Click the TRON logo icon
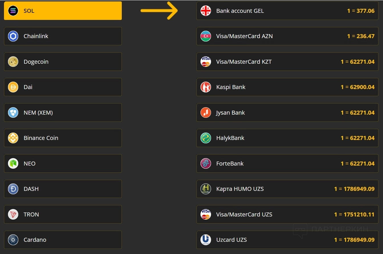 pos(13,214)
